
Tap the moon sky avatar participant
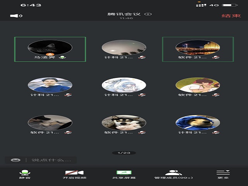[x=124, y=47]
